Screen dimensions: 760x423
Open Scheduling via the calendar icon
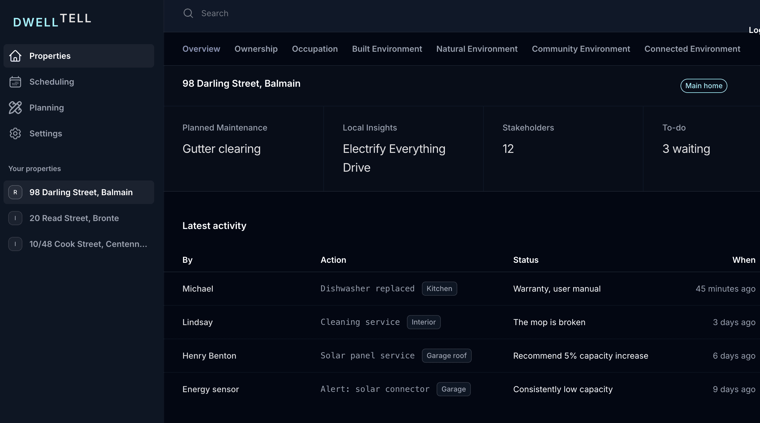point(15,82)
